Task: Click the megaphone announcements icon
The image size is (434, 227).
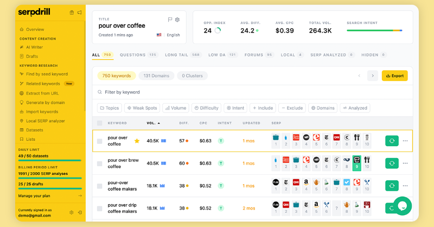Action: click(x=79, y=12)
